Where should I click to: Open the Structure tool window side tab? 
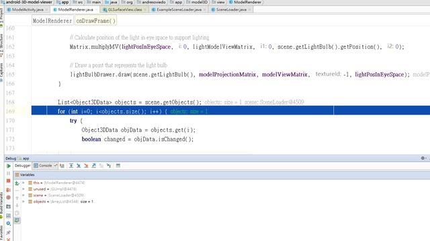click(1, 45)
